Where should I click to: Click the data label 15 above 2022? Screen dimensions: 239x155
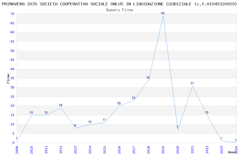click(x=207, y=112)
